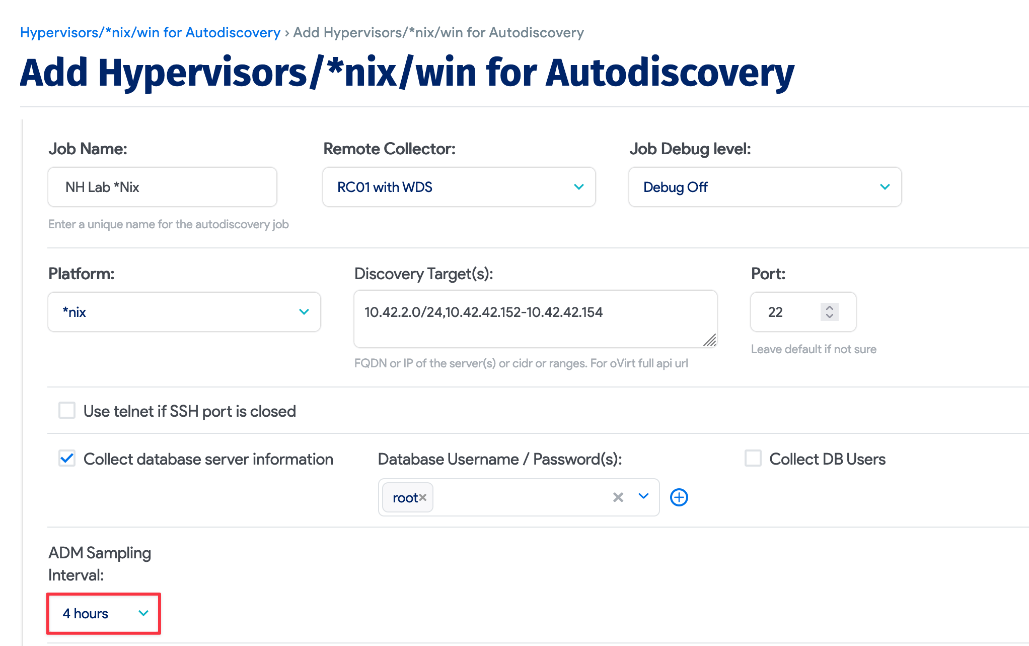
Task: Decrement the Port value with down arrow
Action: click(829, 317)
